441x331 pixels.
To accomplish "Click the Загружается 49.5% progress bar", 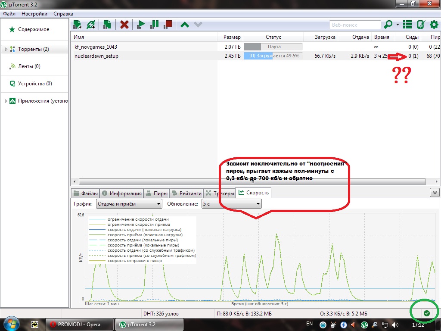I will click(x=273, y=56).
